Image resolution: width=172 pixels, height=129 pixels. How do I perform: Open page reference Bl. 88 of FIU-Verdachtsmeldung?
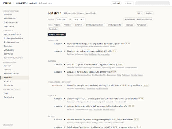tap(128, 44)
